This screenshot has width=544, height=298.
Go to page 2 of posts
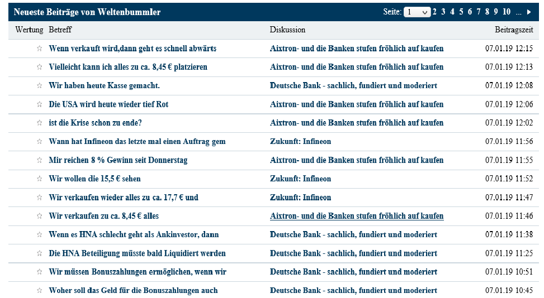tap(434, 12)
